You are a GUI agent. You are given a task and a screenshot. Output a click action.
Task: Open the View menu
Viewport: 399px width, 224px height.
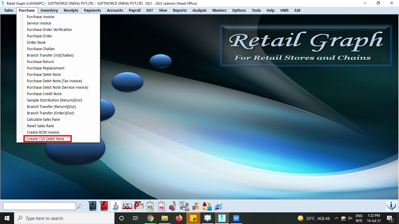(x=163, y=10)
